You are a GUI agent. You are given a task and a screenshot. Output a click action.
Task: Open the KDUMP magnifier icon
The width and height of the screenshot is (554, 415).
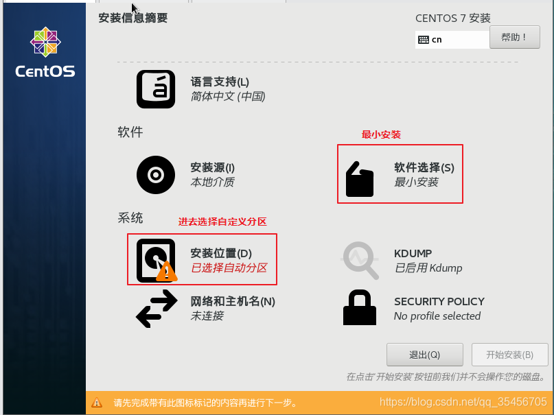360,261
